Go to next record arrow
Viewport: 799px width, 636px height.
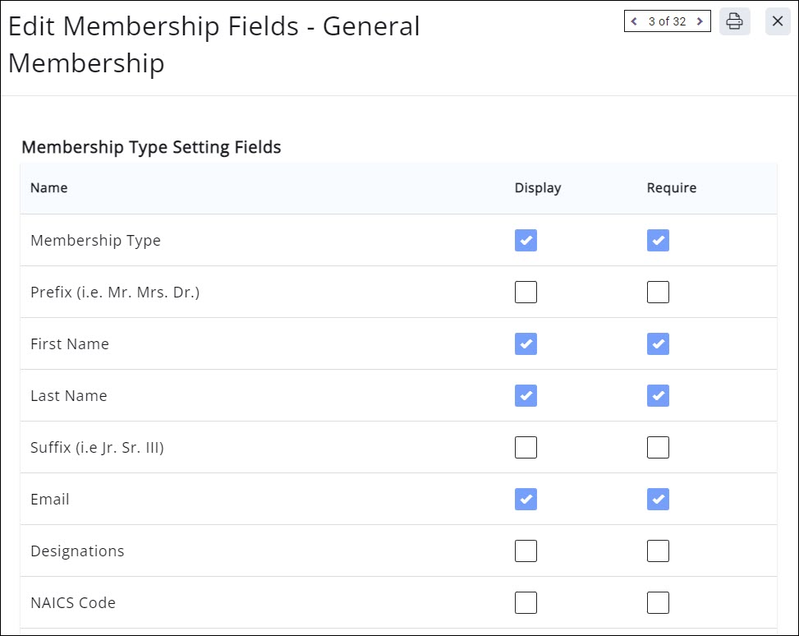pyautogui.click(x=700, y=21)
